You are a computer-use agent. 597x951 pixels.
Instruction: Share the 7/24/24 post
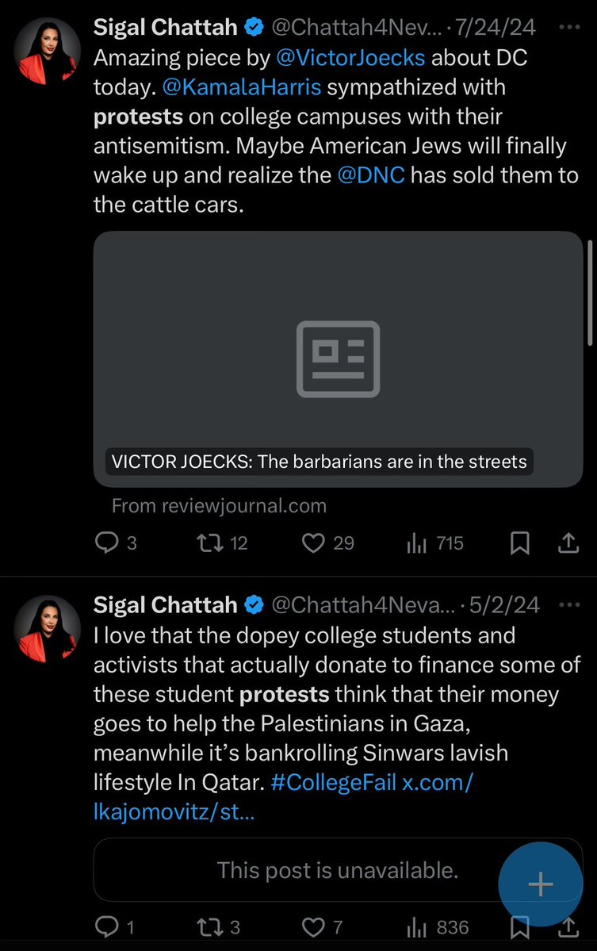(568, 543)
